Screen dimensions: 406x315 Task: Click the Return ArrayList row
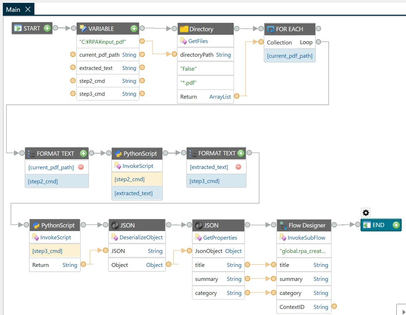pos(205,97)
